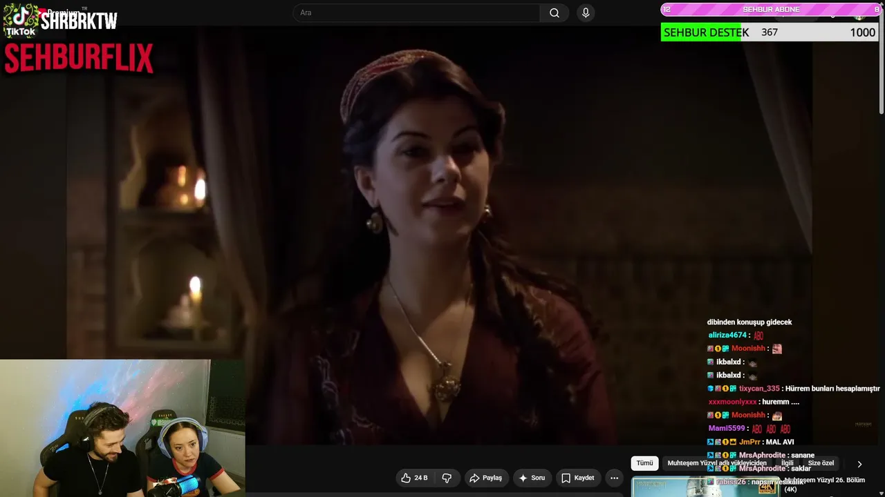Viewport: 885px width, 497px height.
Task: Like the video with thumbs-up 24 B
Action: (414, 478)
